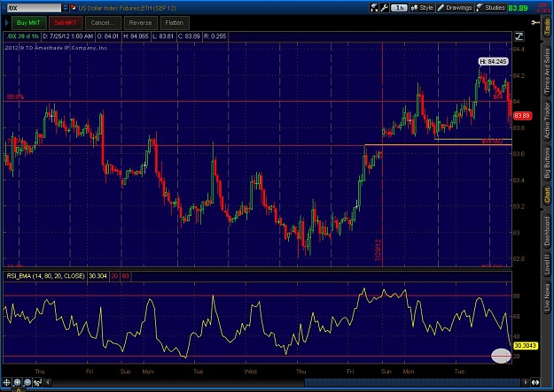Image resolution: width=554 pixels, height=392 pixels.
Task: Click the red 20 oversold level label
Action: click(x=114, y=276)
